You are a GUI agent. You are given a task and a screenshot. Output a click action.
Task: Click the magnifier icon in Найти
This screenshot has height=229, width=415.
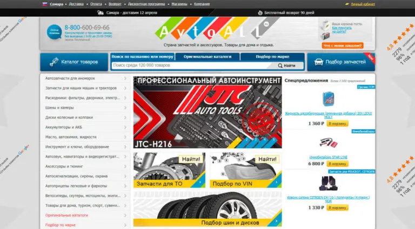click(x=280, y=66)
